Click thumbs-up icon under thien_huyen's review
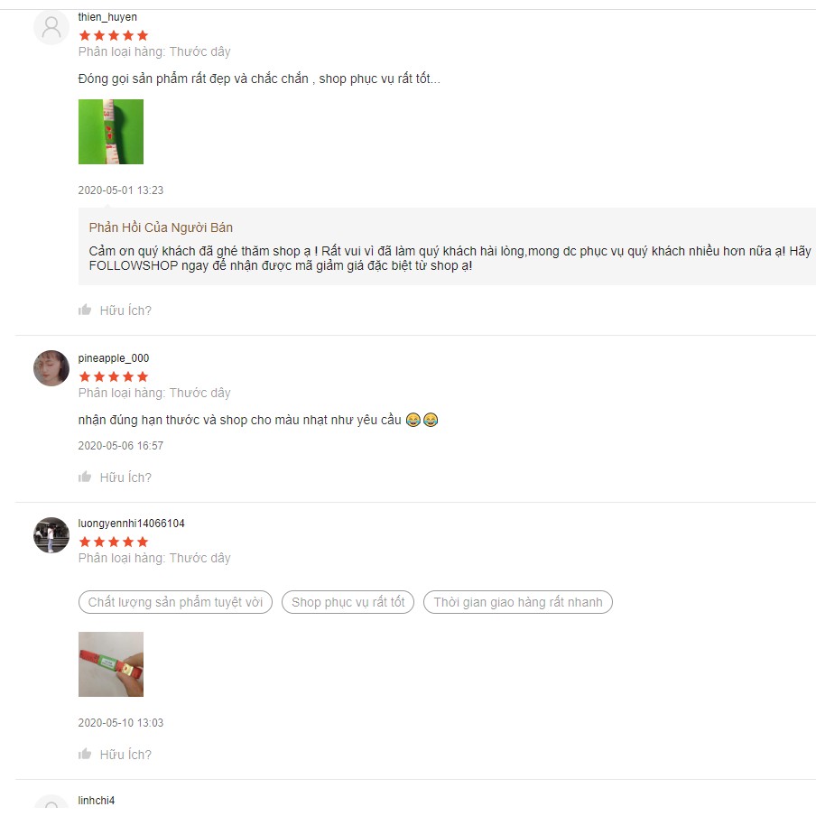The width and height of the screenshot is (816, 816). click(85, 311)
